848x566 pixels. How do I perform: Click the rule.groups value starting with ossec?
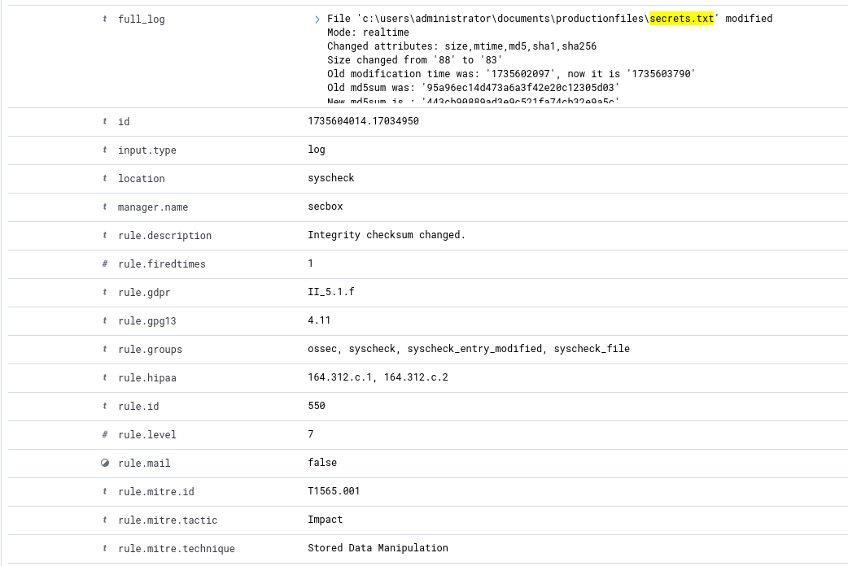(468, 348)
